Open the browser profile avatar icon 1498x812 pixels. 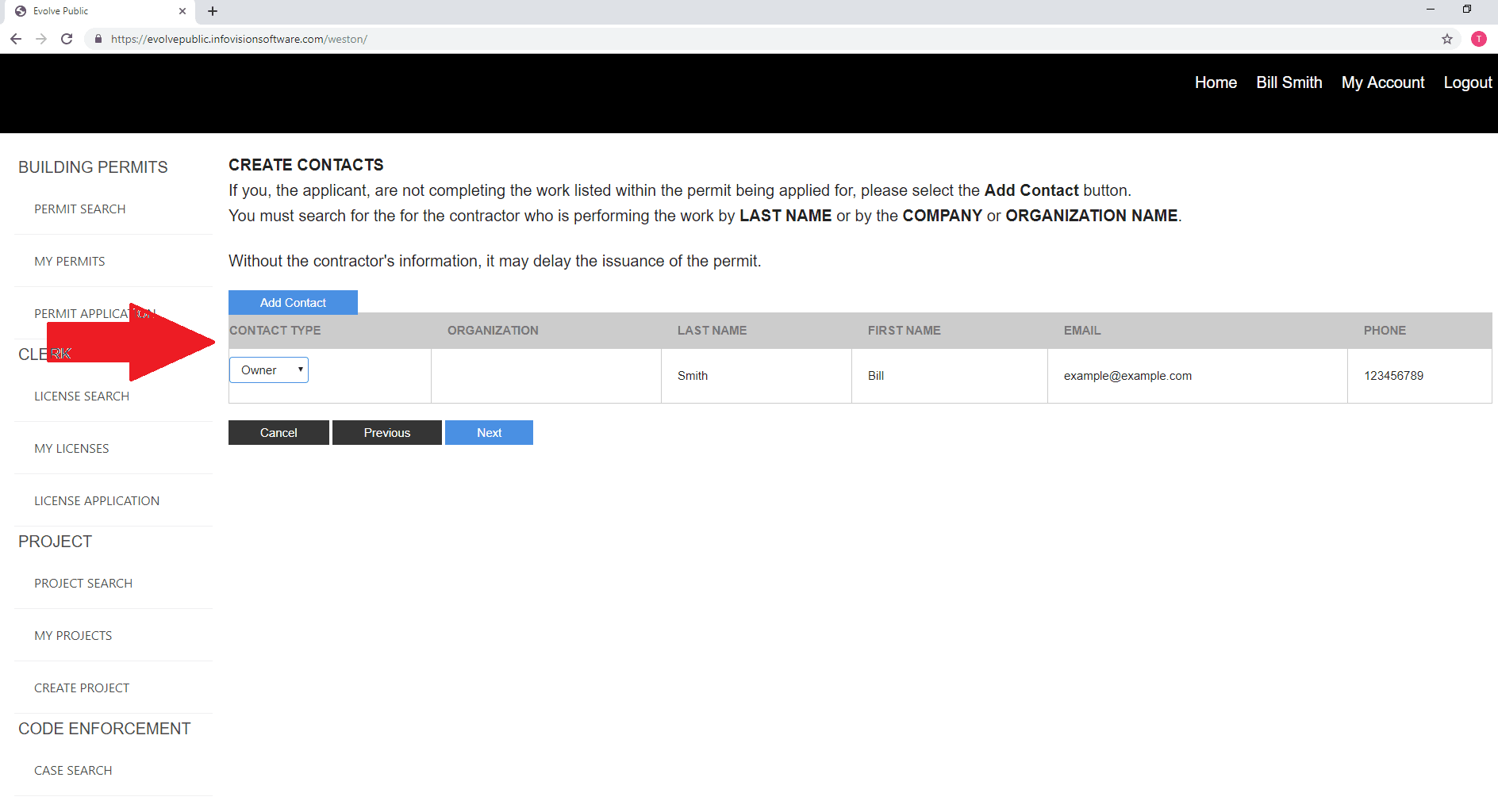click(1479, 39)
